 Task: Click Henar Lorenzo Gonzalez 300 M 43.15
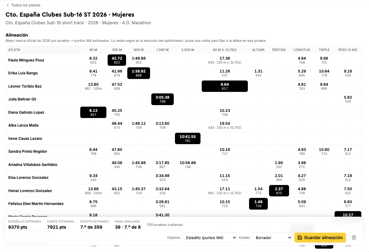coord(117,191)
